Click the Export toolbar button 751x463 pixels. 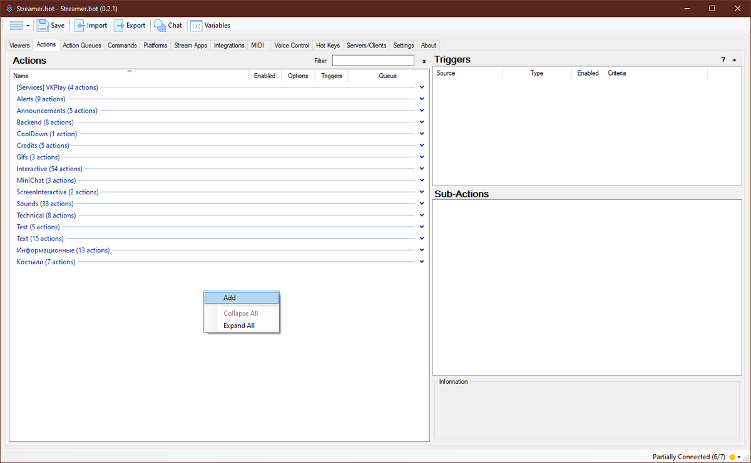[130, 26]
